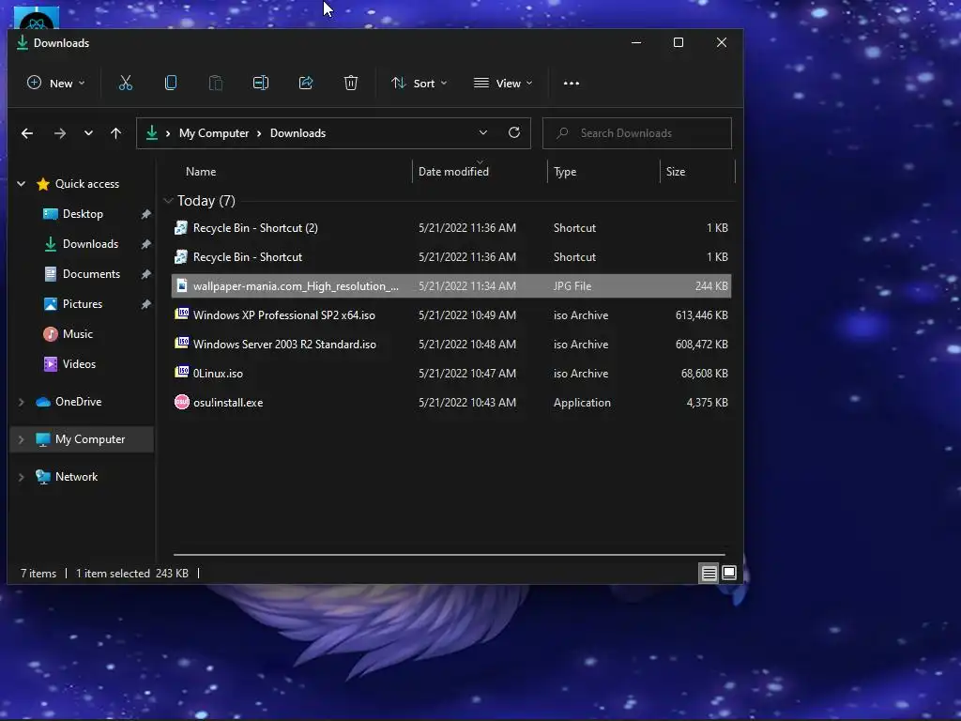The image size is (961, 721).
Task: Click the wallpaper-mania JPG file icon
Action: tap(181, 285)
